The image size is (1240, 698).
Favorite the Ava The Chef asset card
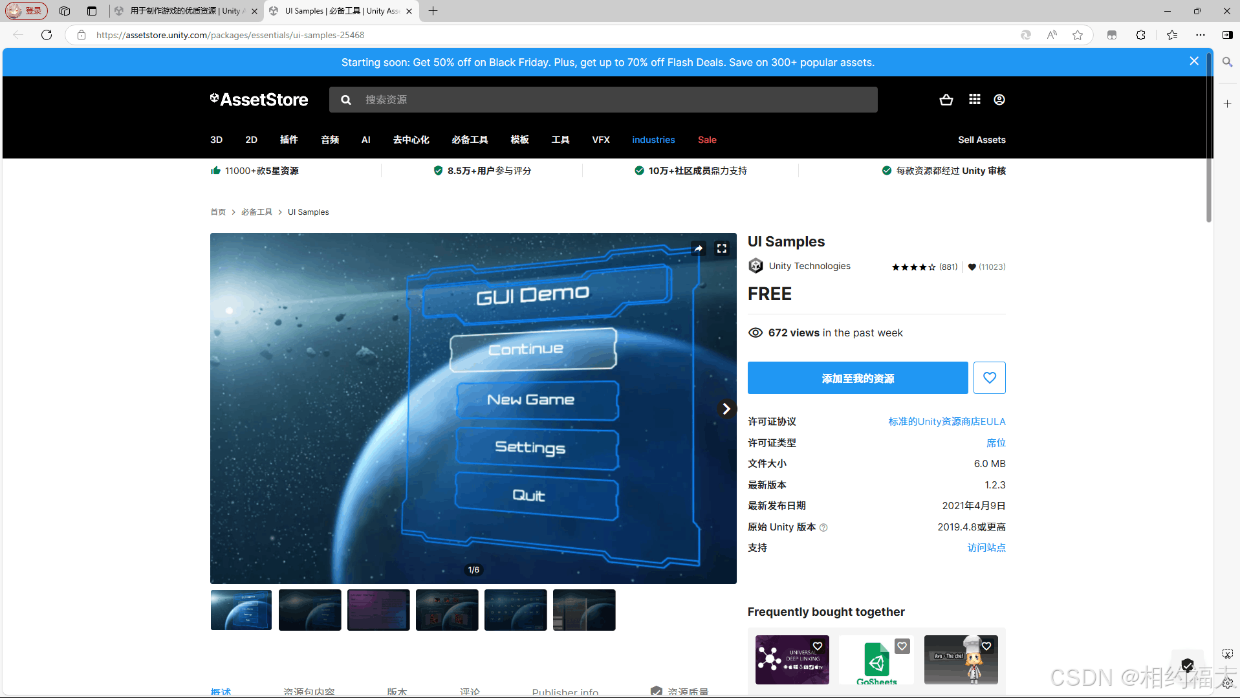(x=986, y=646)
